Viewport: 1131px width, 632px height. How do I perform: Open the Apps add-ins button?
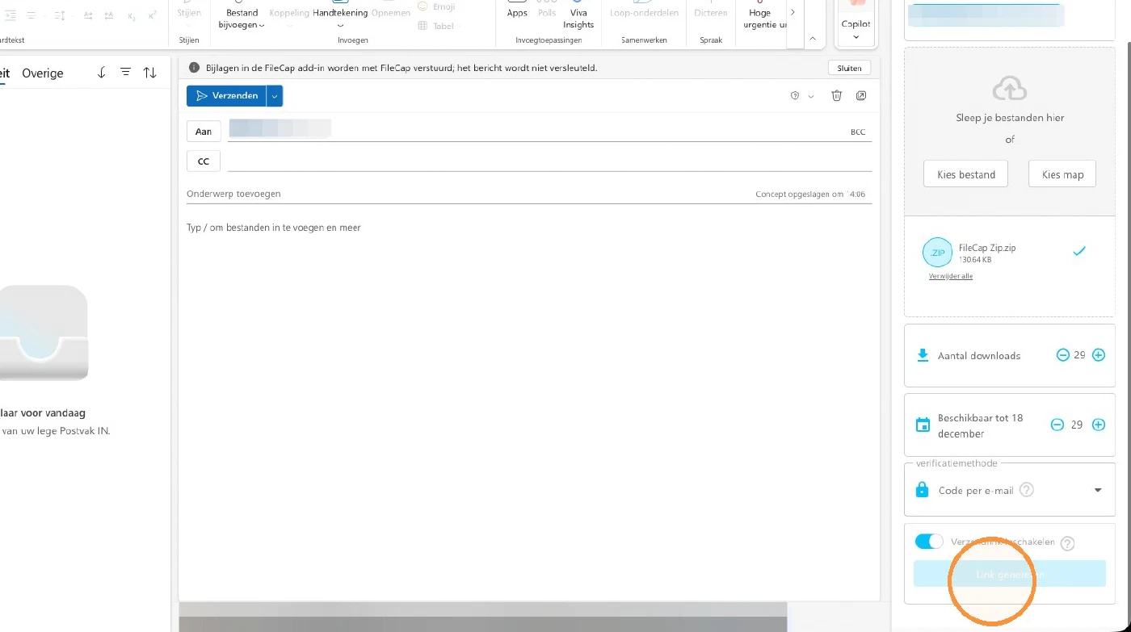tap(517, 11)
